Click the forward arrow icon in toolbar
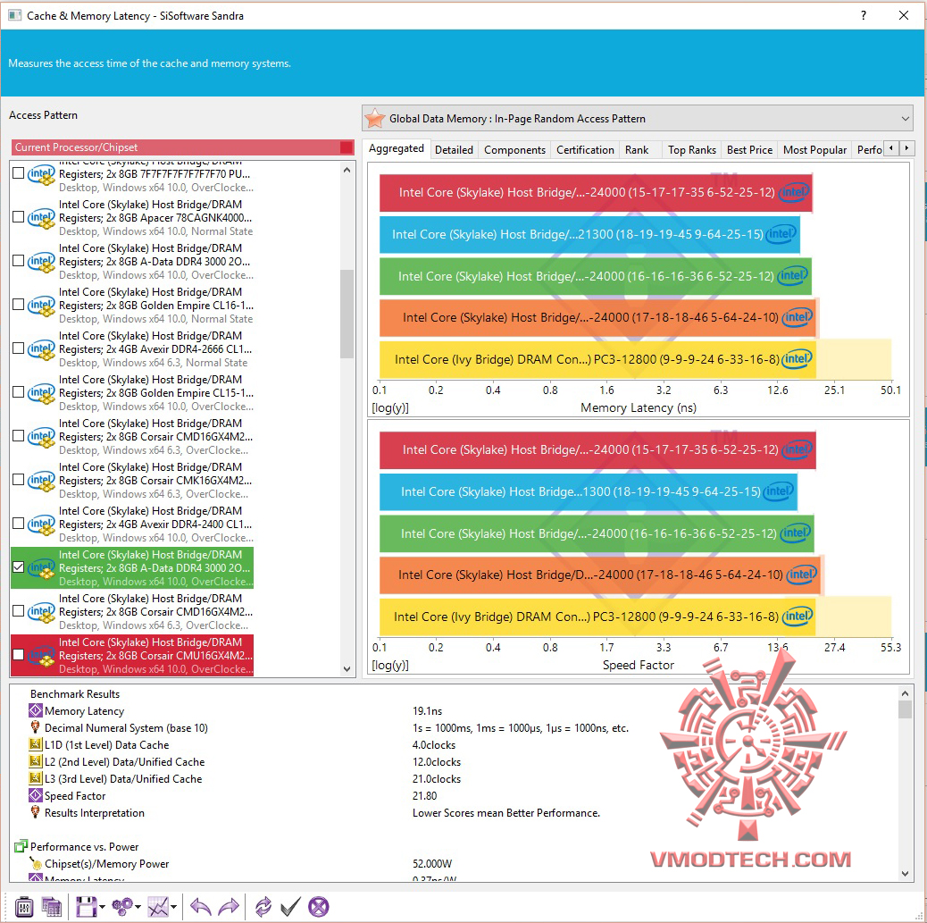 [x=229, y=906]
